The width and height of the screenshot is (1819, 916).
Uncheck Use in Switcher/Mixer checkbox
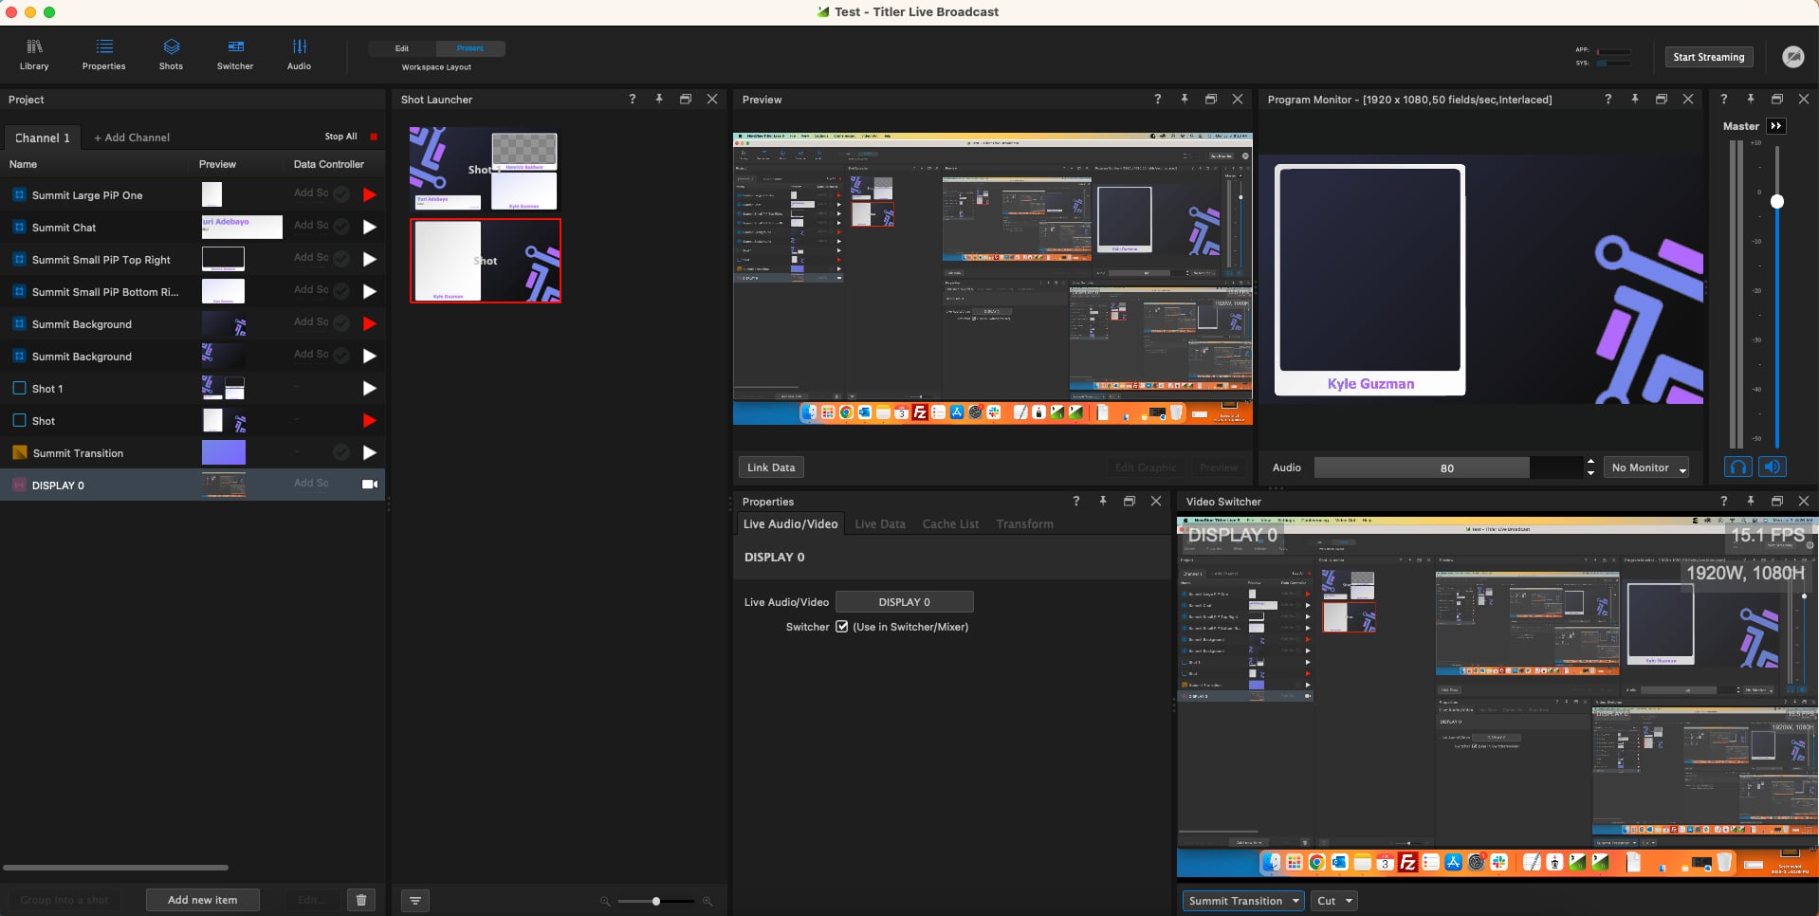(x=841, y=626)
